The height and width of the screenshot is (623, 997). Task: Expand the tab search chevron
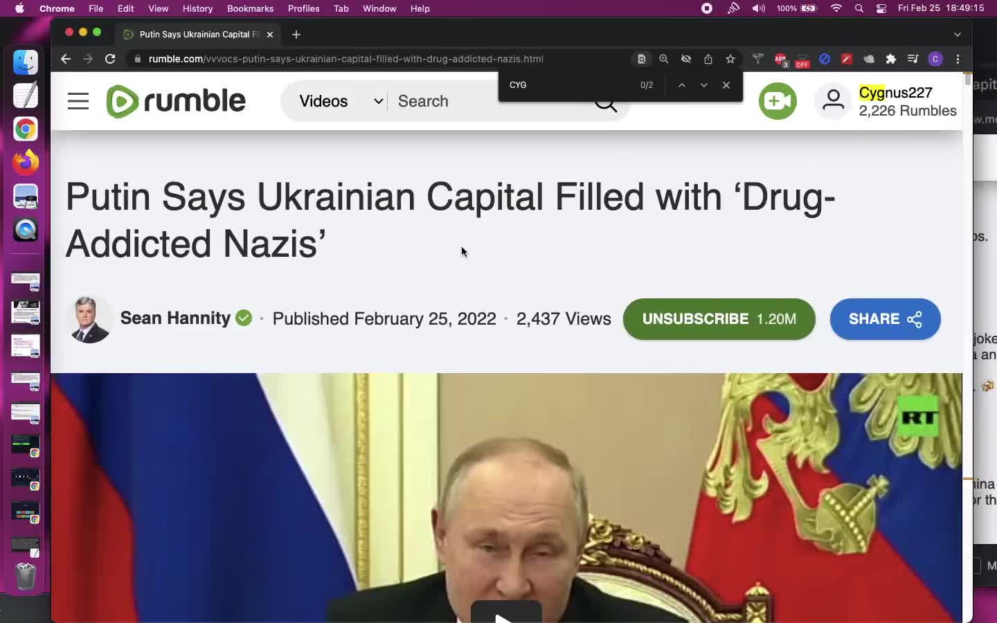coord(958,34)
